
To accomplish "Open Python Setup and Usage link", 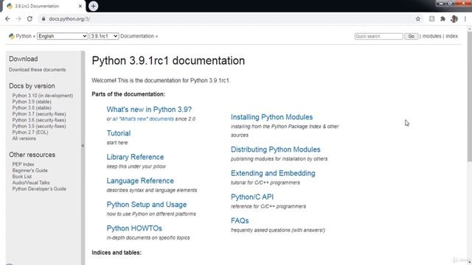I will click(x=147, y=205).
